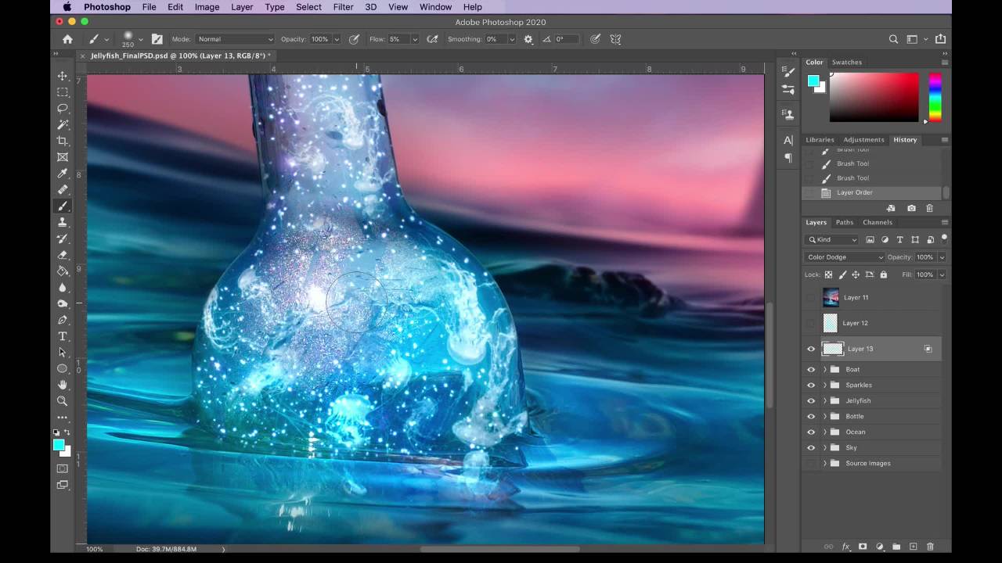1002x563 pixels.
Task: Open the brush Mode dropdown
Action: [234, 39]
